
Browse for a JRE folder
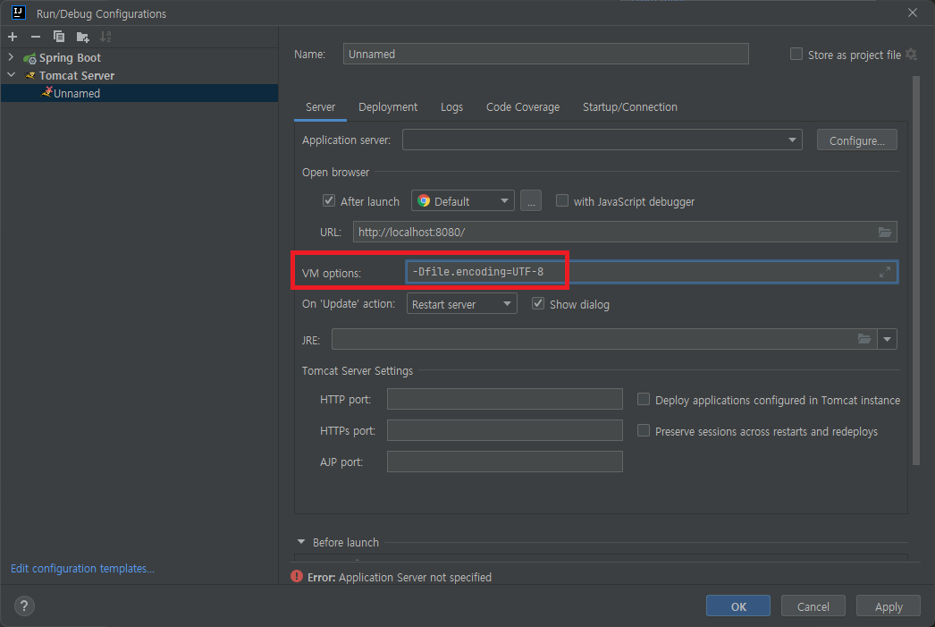tap(864, 340)
